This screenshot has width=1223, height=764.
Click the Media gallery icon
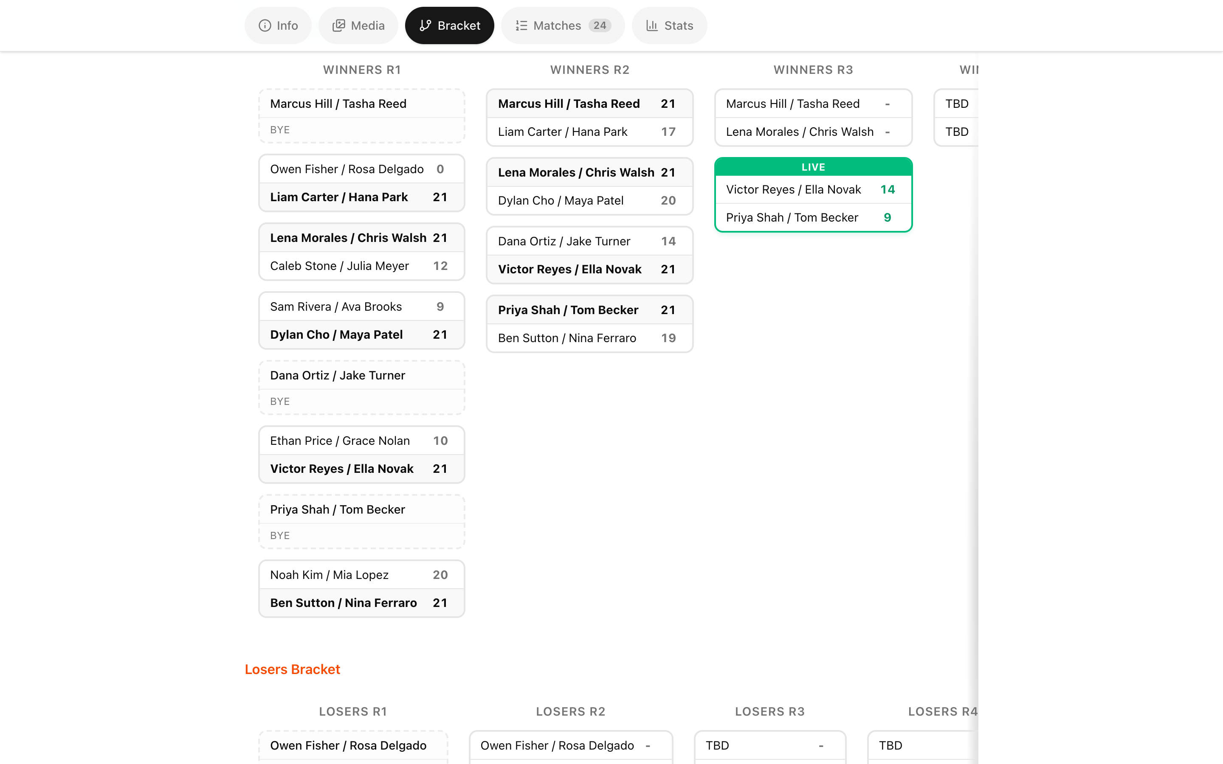[338, 25]
